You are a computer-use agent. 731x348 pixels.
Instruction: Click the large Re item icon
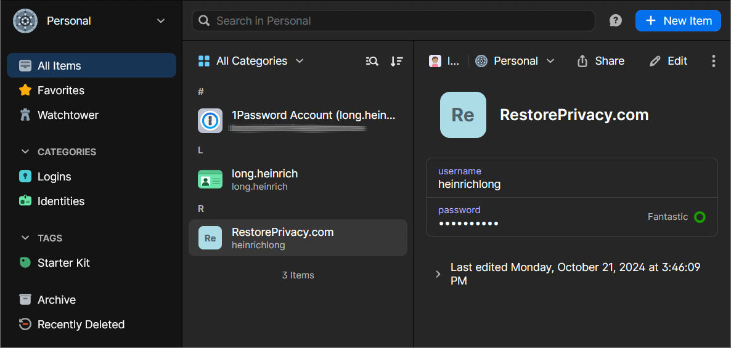pyautogui.click(x=463, y=115)
